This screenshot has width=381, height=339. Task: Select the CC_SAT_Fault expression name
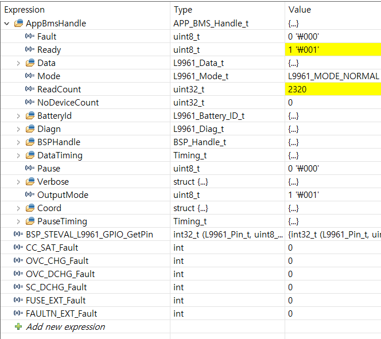52,248
